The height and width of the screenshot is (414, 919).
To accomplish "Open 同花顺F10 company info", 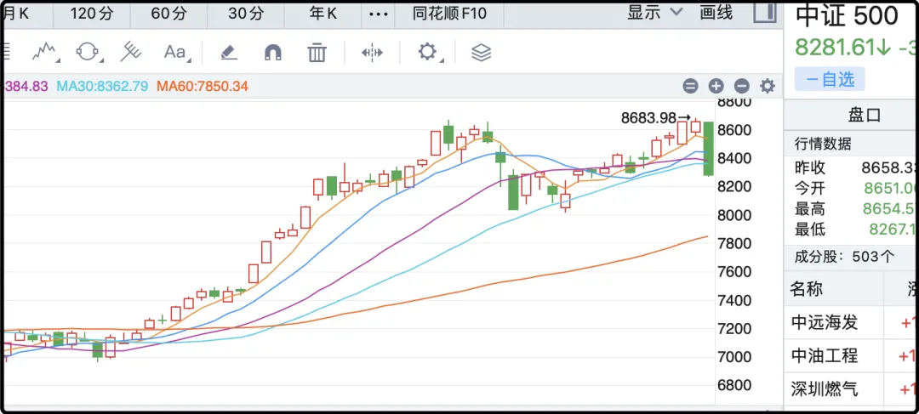I will click(x=449, y=13).
